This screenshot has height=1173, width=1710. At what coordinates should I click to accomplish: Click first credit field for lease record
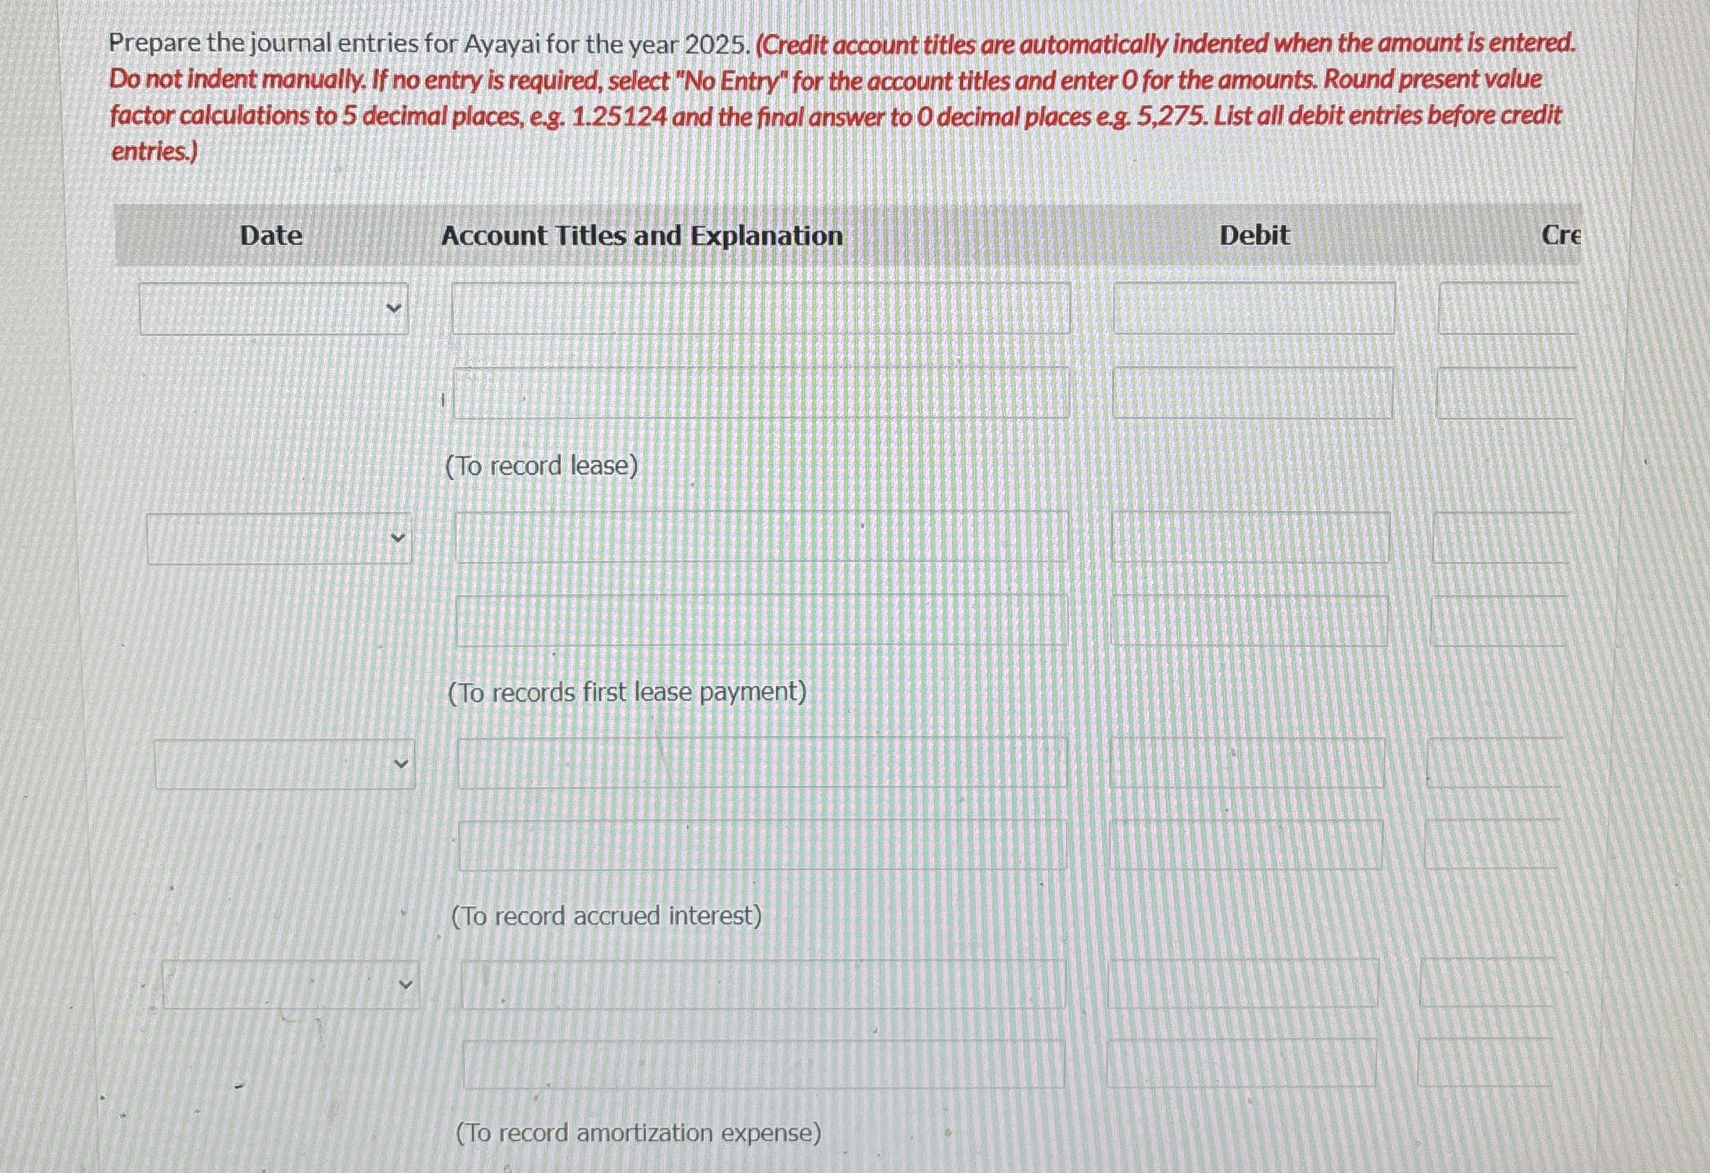(x=1508, y=308)
